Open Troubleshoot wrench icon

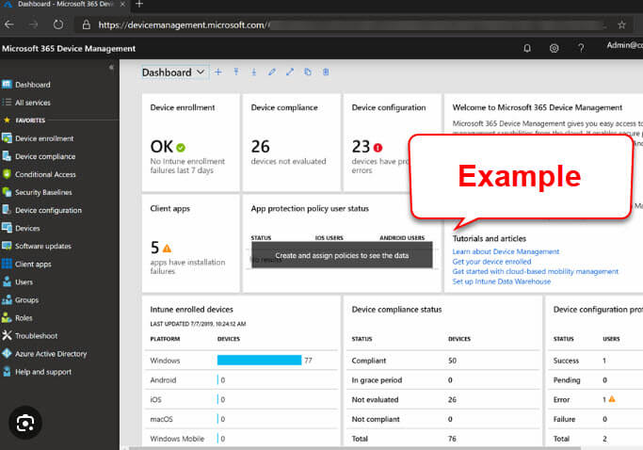pyautogui.click(x=7, y=335)
